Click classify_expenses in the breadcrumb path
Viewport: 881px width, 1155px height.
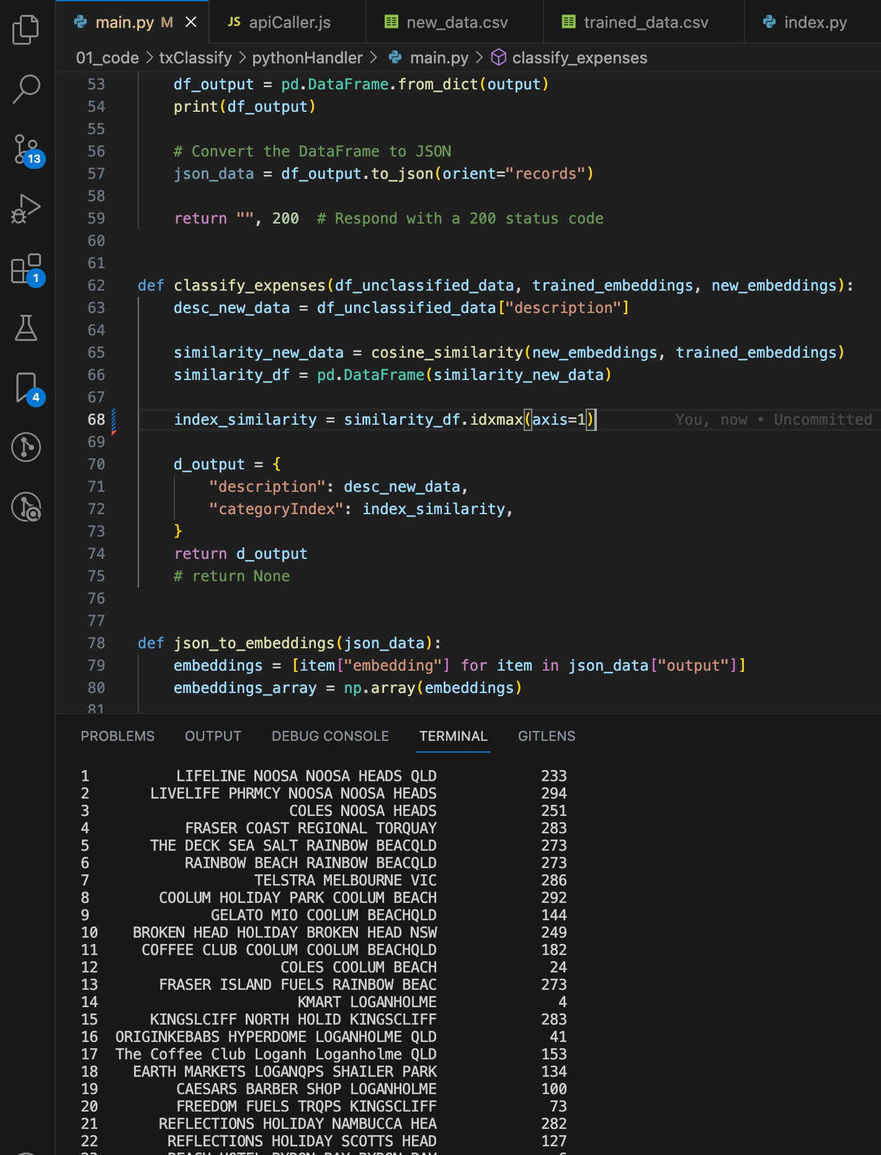coord(579,58)
